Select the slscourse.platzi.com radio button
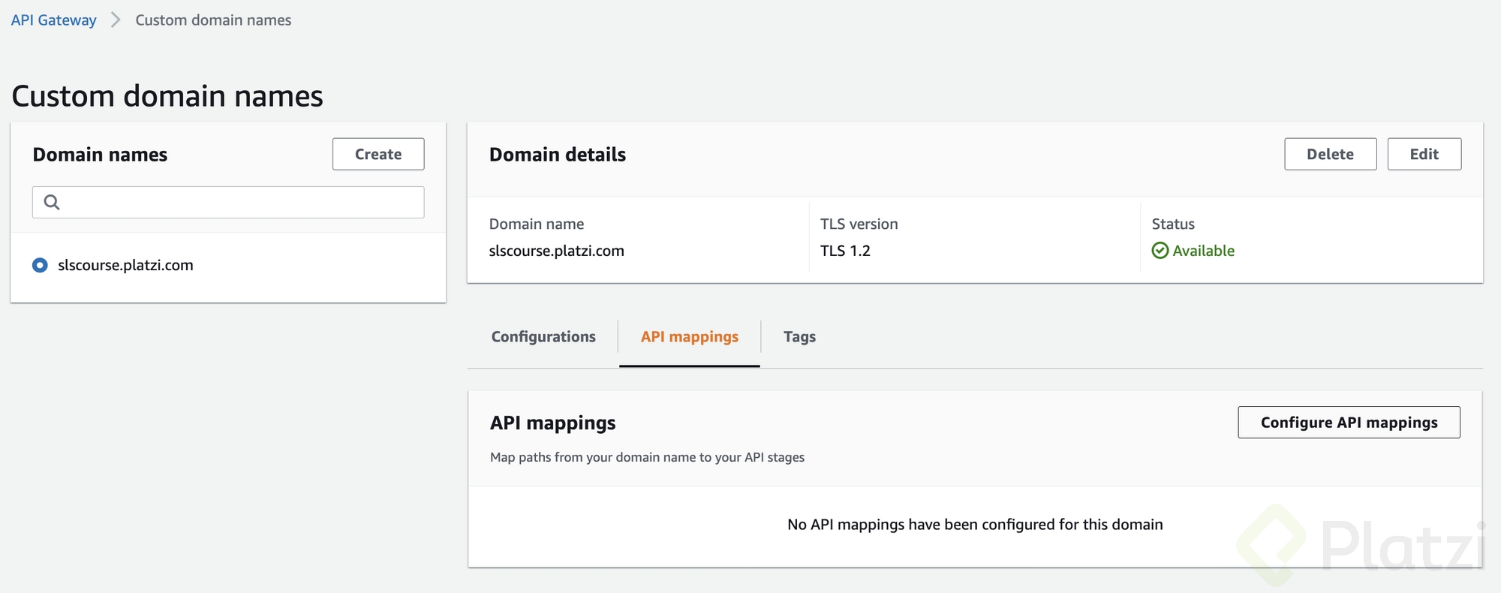Viewport: 1501px width, 593px height. (x=40, y=265)
